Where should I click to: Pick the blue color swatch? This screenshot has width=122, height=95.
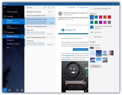pos(92,17)
